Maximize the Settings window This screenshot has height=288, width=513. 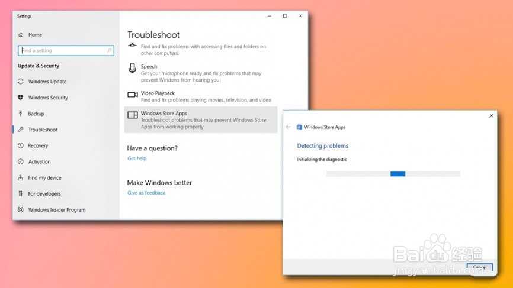click(x=284, y=16)
